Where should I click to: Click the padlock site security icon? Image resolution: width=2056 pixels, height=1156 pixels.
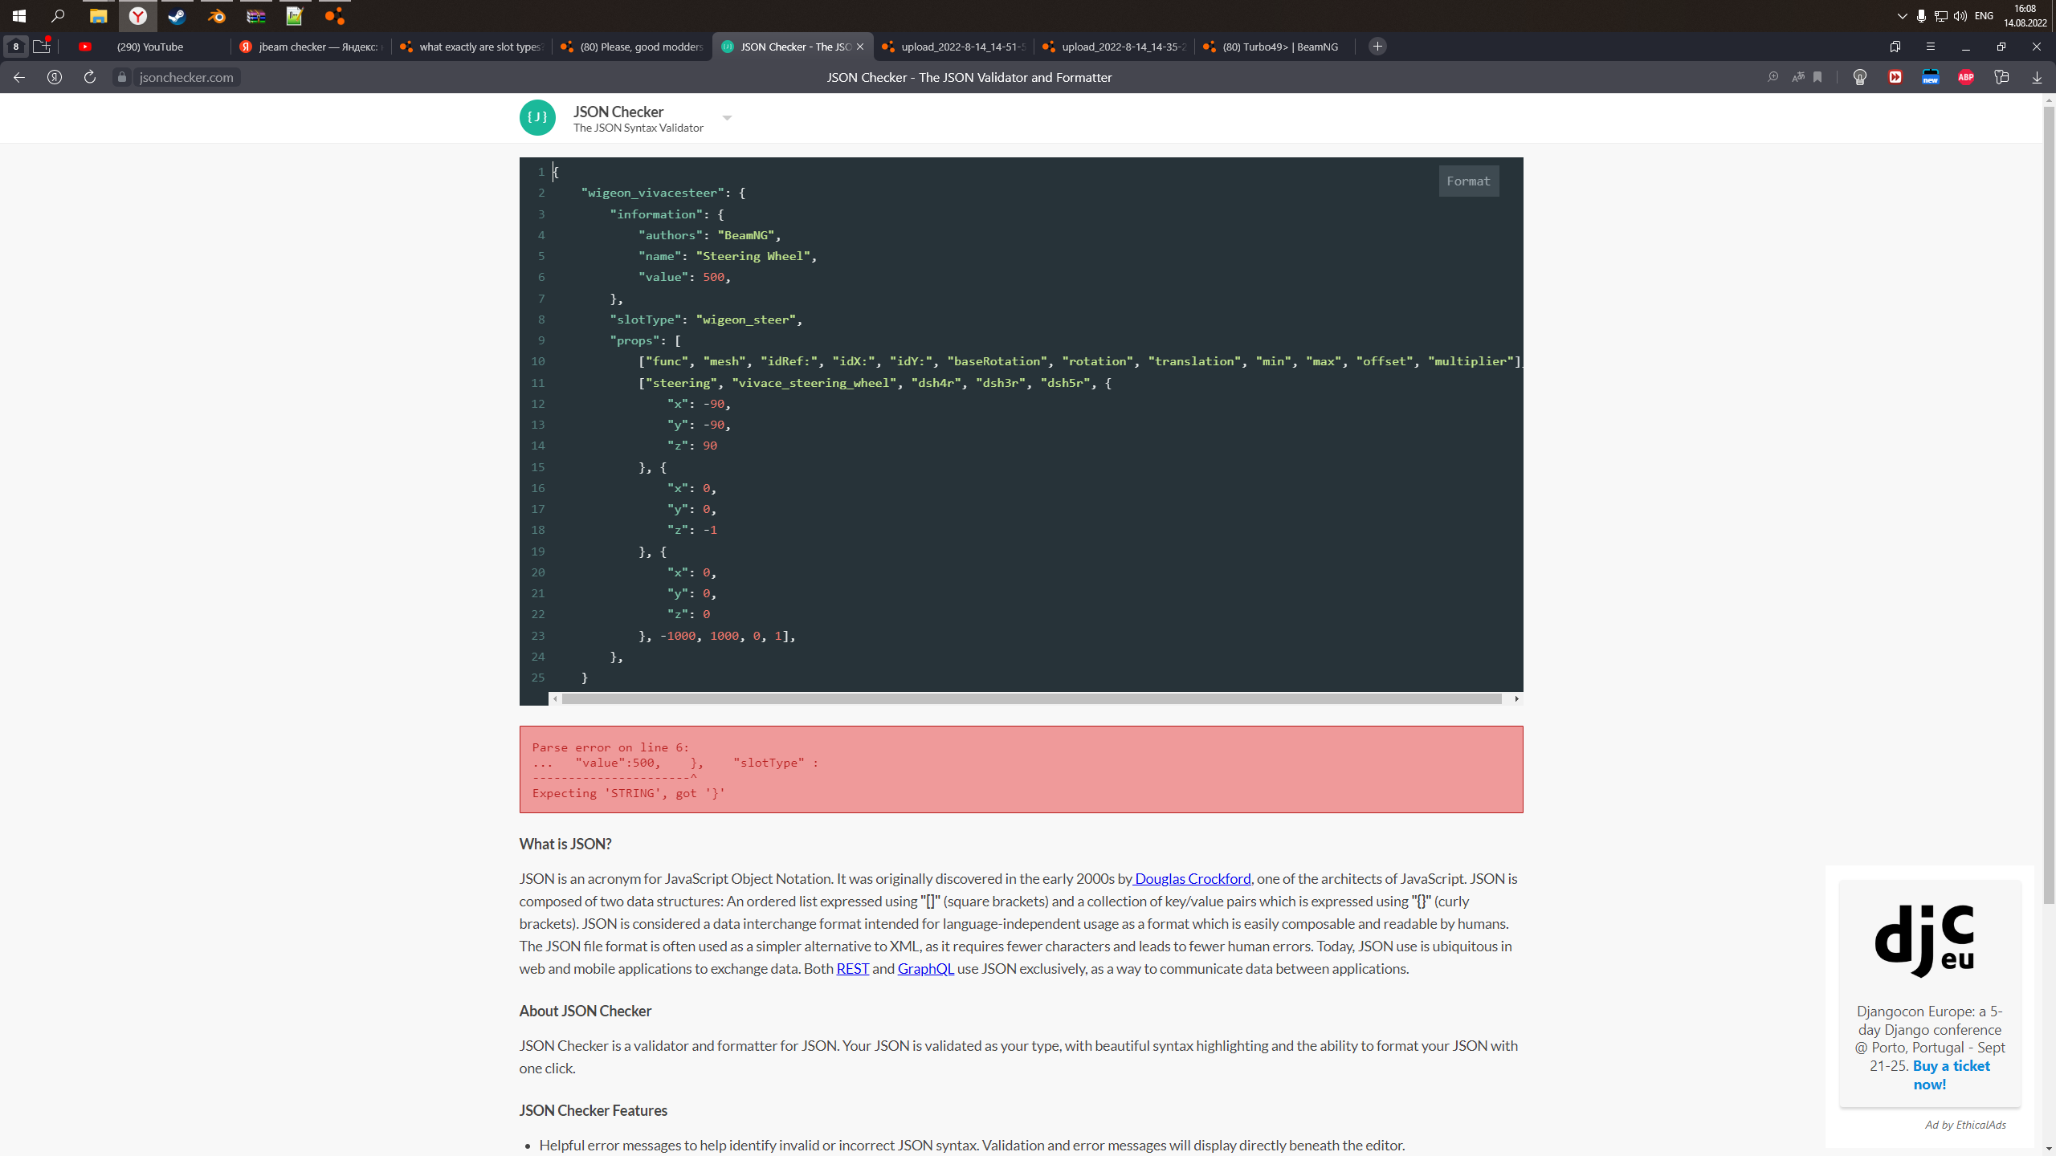coord(122,77)
